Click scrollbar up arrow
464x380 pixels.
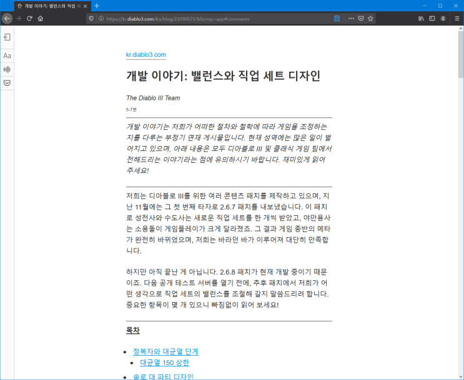[x=461, y=28]
